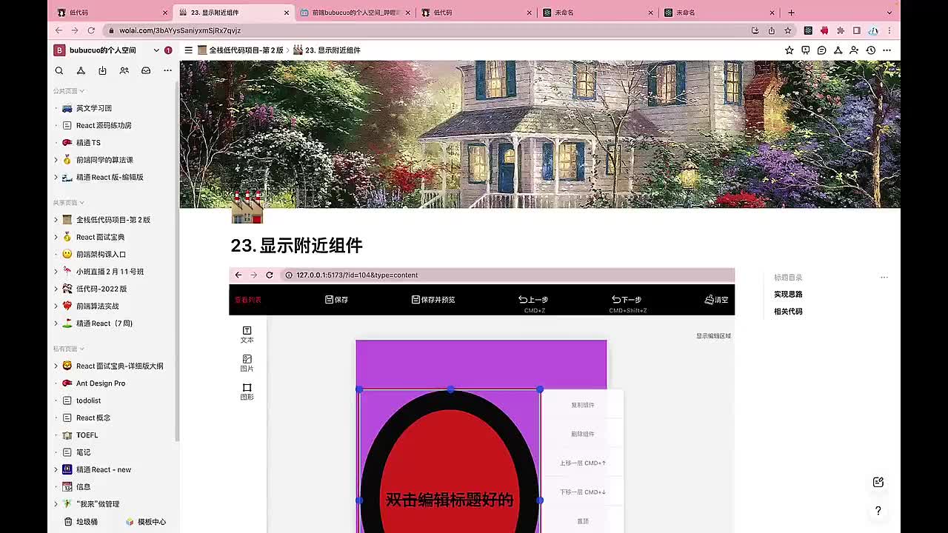Expand the 精通 React - new chevron
948x533 pixels.
[x=56, y=469]
